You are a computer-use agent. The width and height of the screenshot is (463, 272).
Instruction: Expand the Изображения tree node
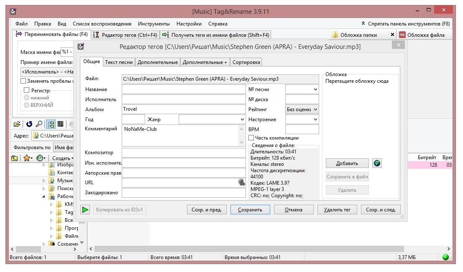pyautogui.click(x=43, y=165)
